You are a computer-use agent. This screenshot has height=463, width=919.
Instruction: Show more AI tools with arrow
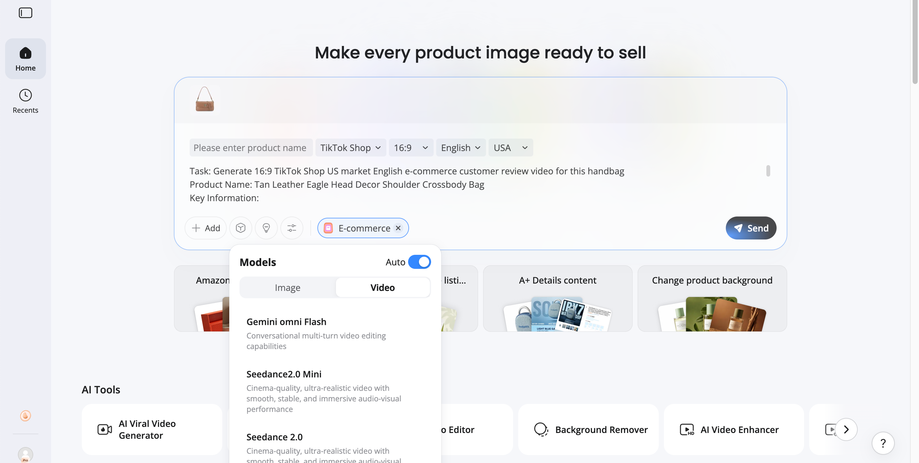pyautogui.click(x=846, y=429)
